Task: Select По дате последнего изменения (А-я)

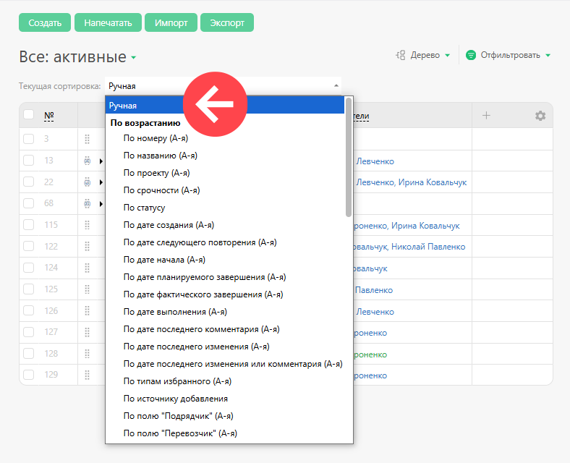Action: 196,347
